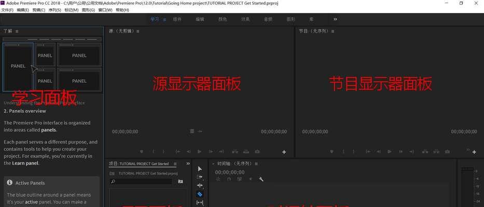Play the sequence in Program monitor
This screenshot has width=484, height=207.
click(390, 152)
